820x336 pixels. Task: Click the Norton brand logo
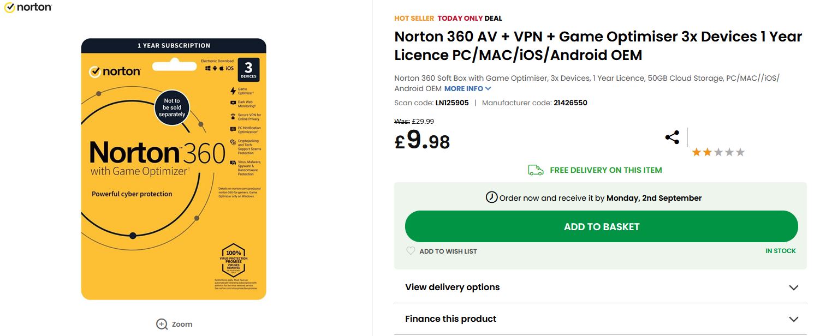pos(28,8)
